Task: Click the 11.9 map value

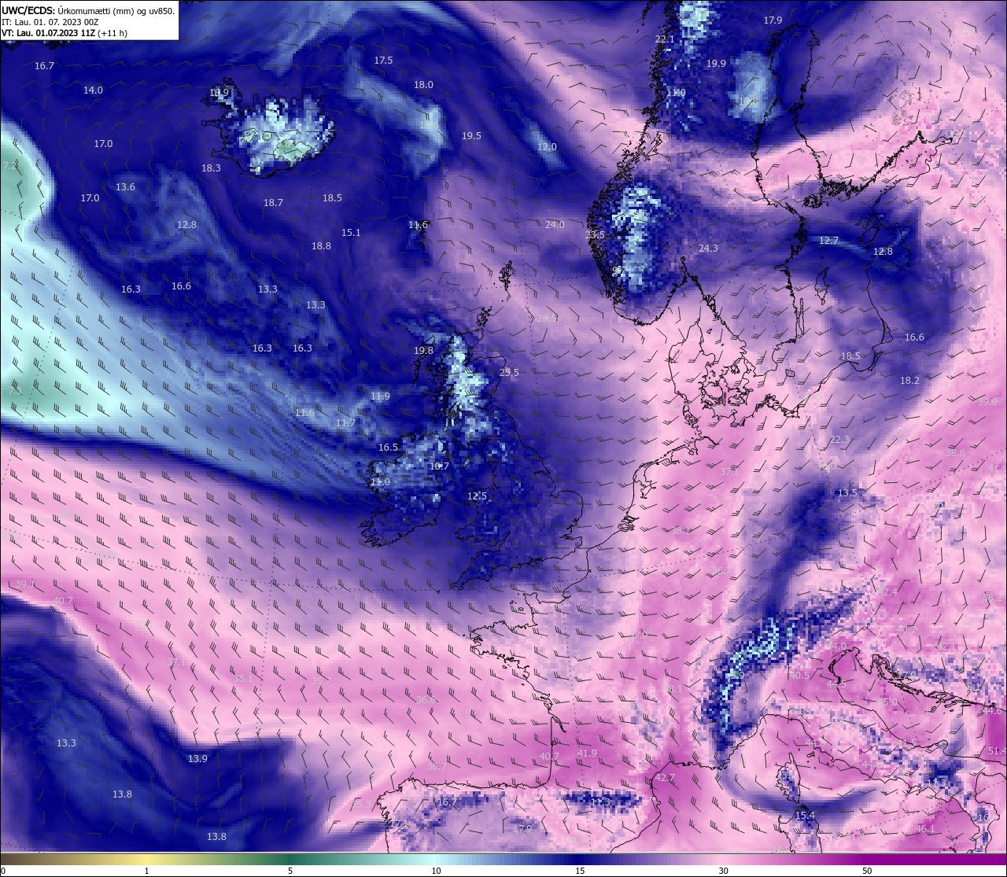Action: pos(380,396)
